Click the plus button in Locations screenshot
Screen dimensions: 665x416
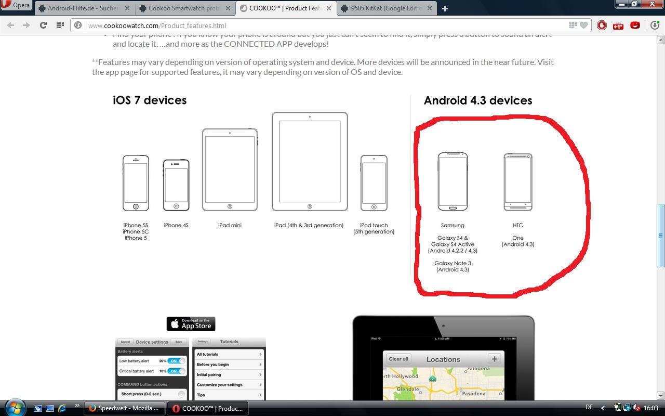[495, 359]
